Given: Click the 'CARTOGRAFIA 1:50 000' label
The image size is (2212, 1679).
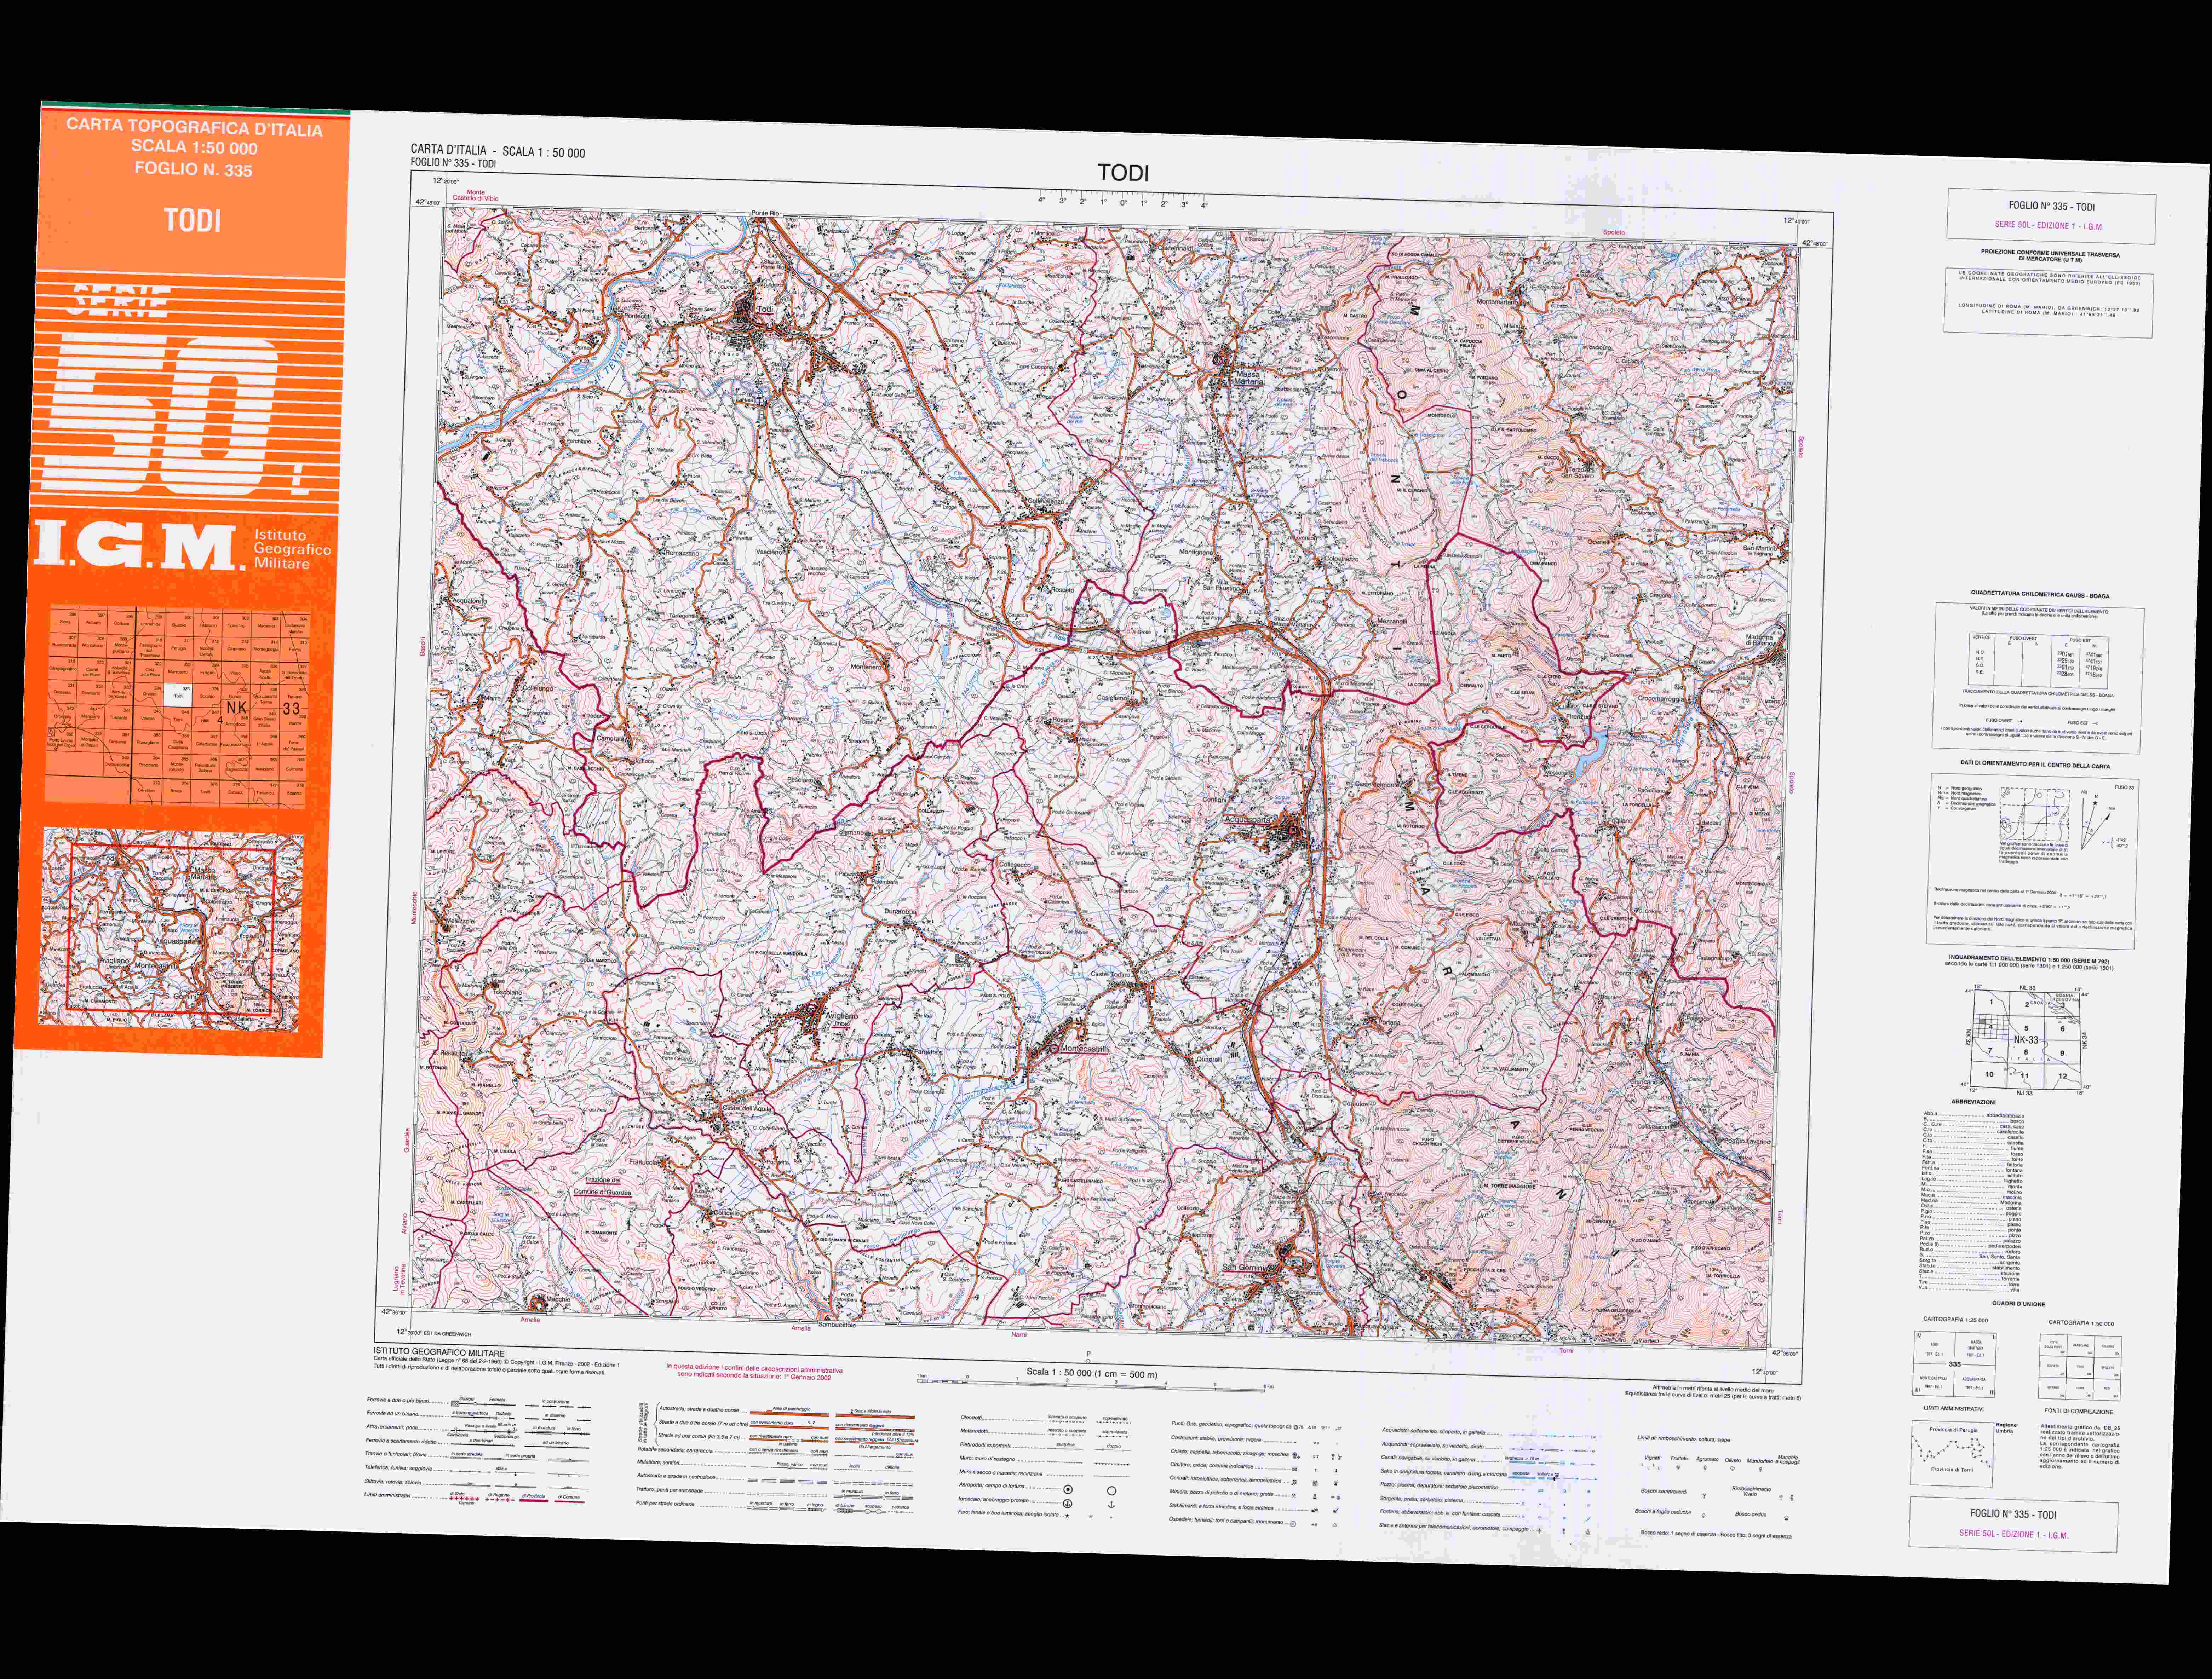Looking at the screenshot, I should point(2081,1323).
